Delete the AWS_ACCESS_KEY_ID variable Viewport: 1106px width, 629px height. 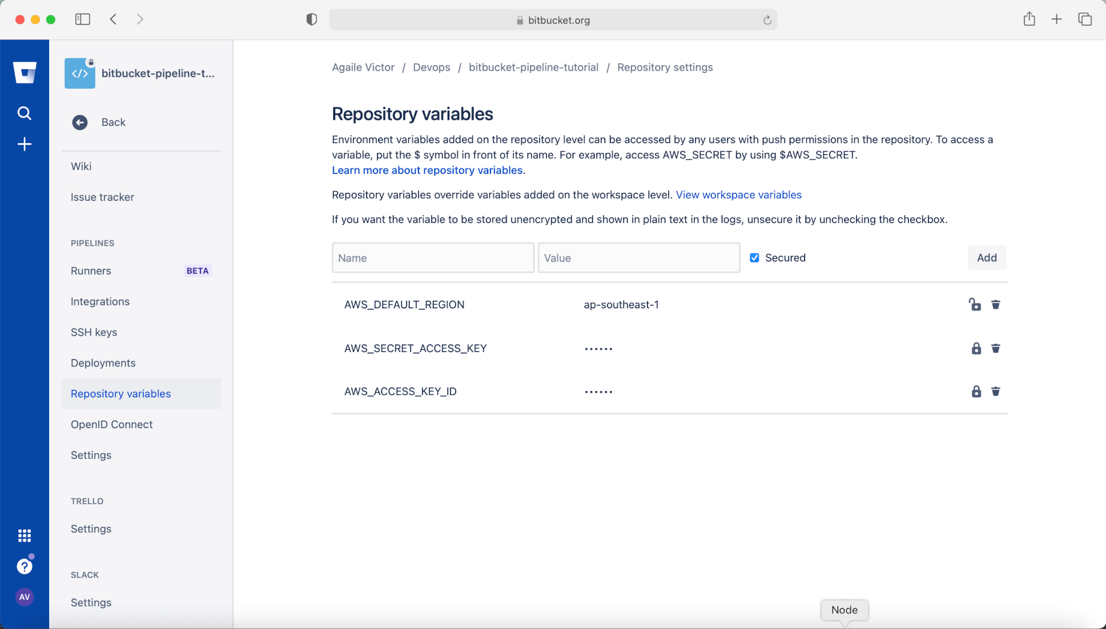(995, 391)
